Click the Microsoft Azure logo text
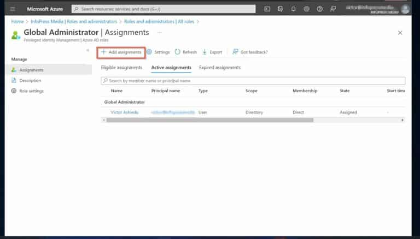This screenshot has height=239, width=420. 45,9
